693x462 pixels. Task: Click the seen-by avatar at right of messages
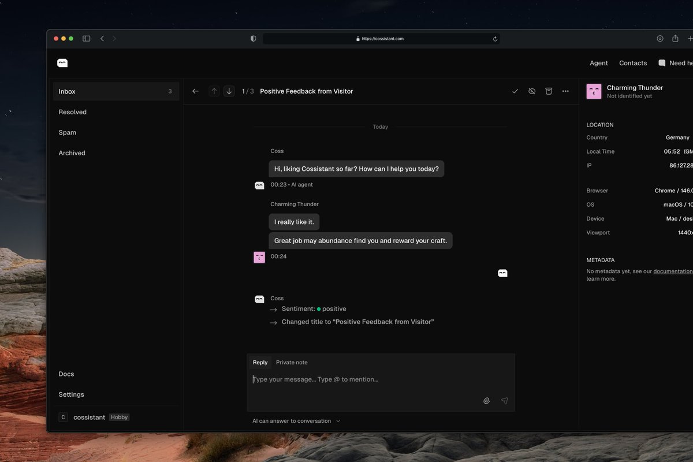click(502, 273)
